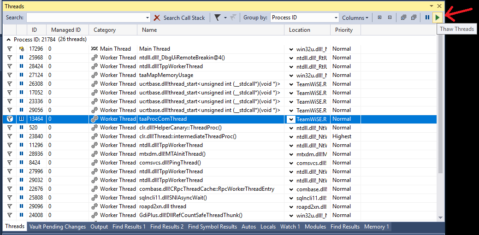Open the Find Symbol Results tab

(x=213, y=226)
